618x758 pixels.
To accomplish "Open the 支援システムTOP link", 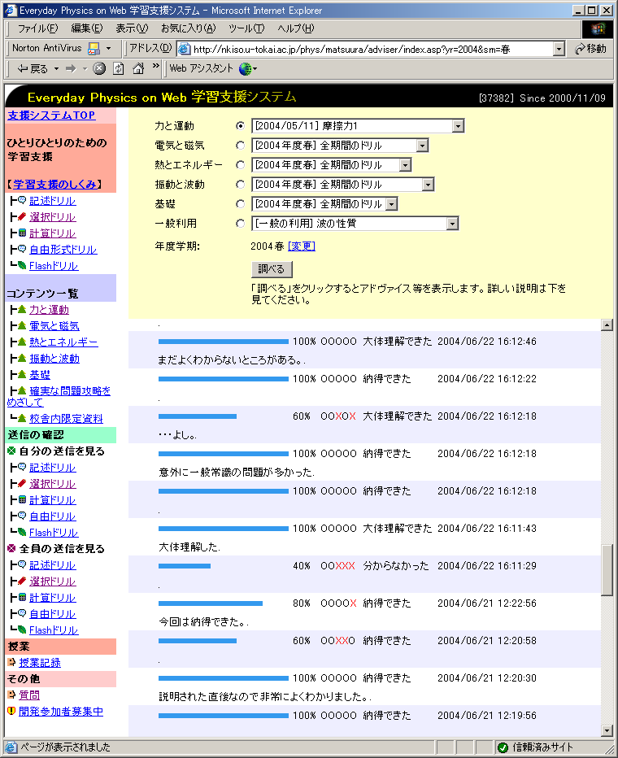I will pos(51,115).
